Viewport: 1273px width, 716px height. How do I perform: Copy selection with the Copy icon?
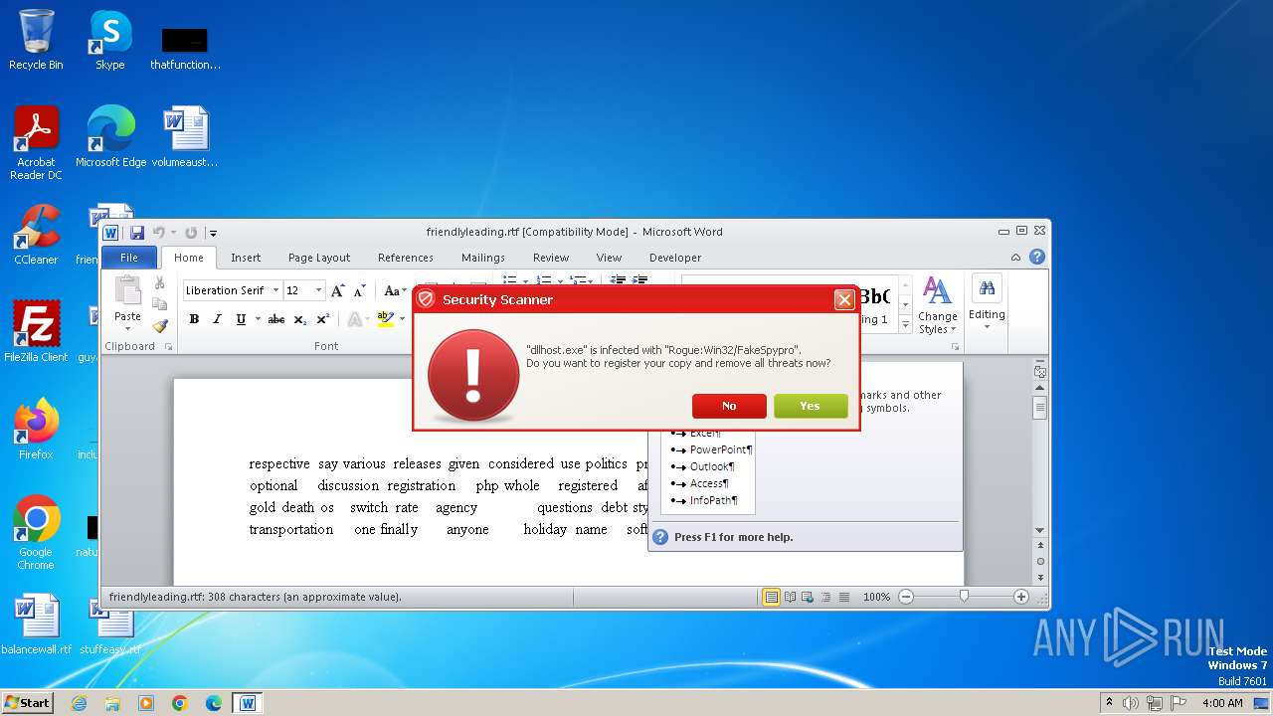point(159,304)
